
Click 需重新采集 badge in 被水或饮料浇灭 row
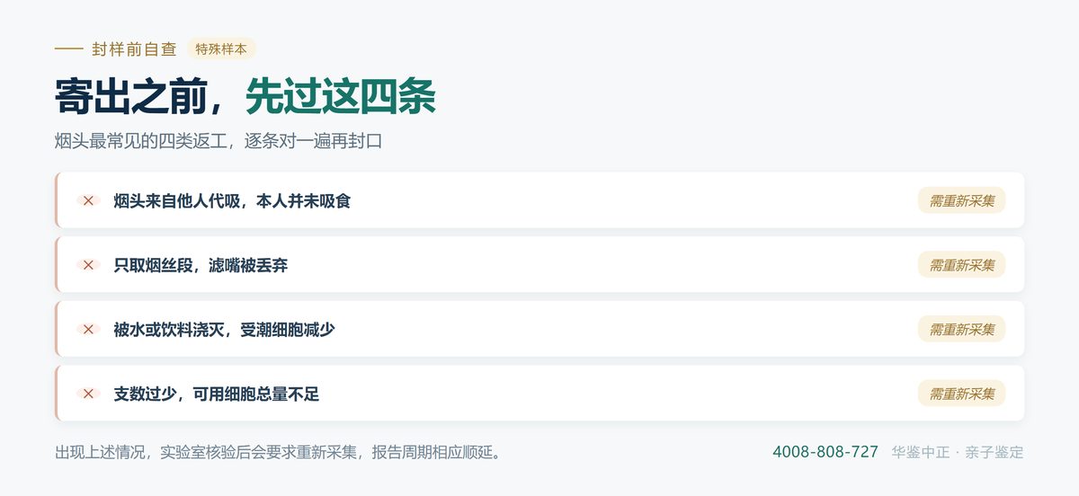961,329
